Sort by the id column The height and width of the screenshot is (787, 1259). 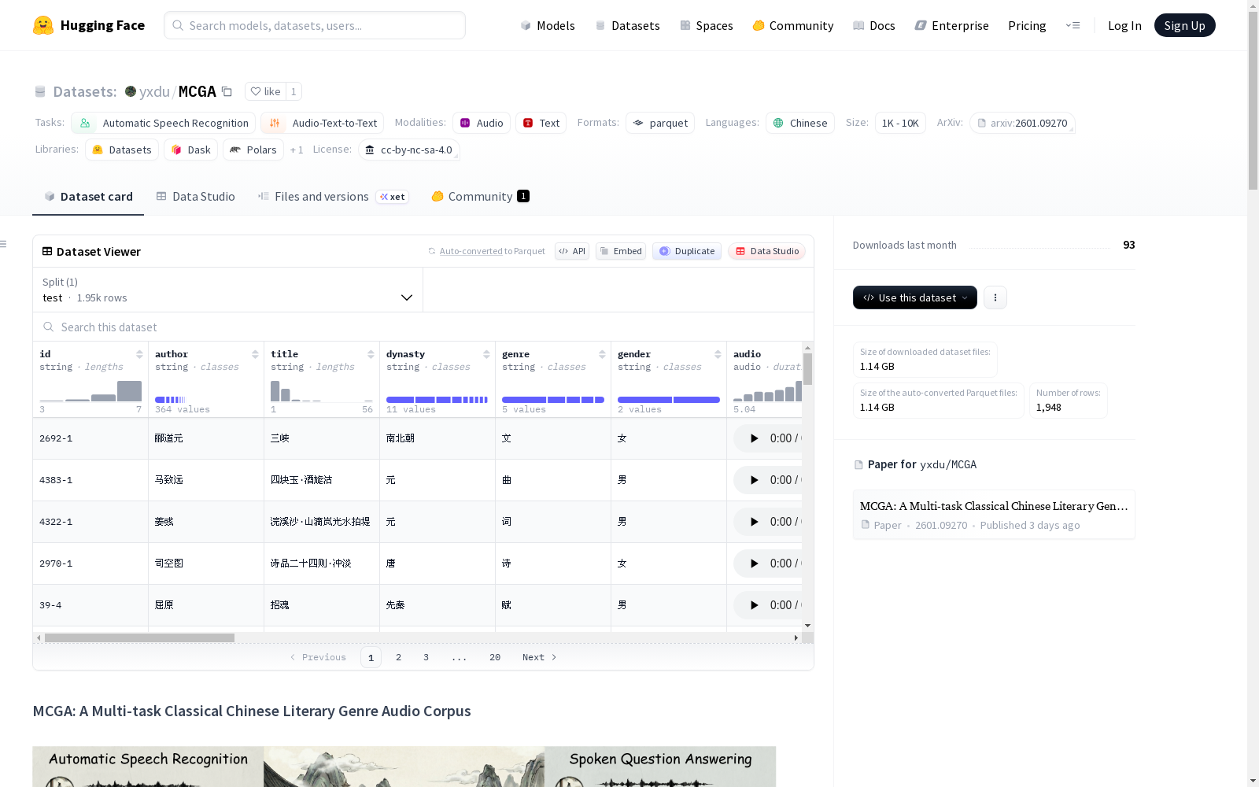point(139,354)
